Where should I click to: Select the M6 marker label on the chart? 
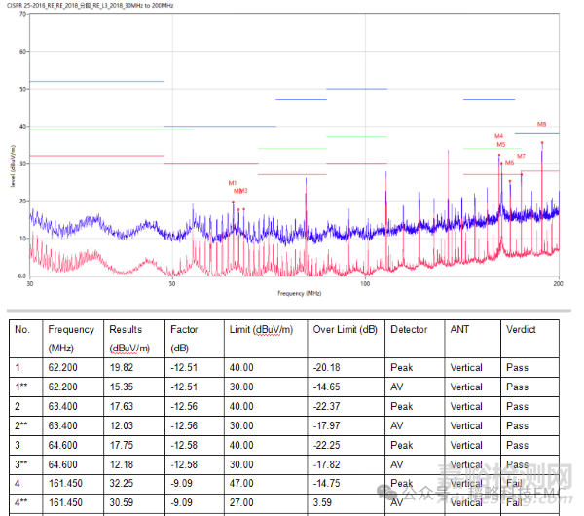coord(509,163)
